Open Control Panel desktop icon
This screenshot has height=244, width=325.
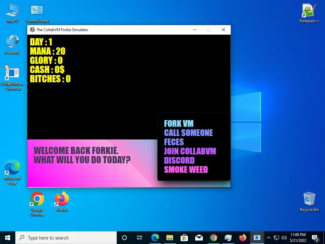pos(37,14)
